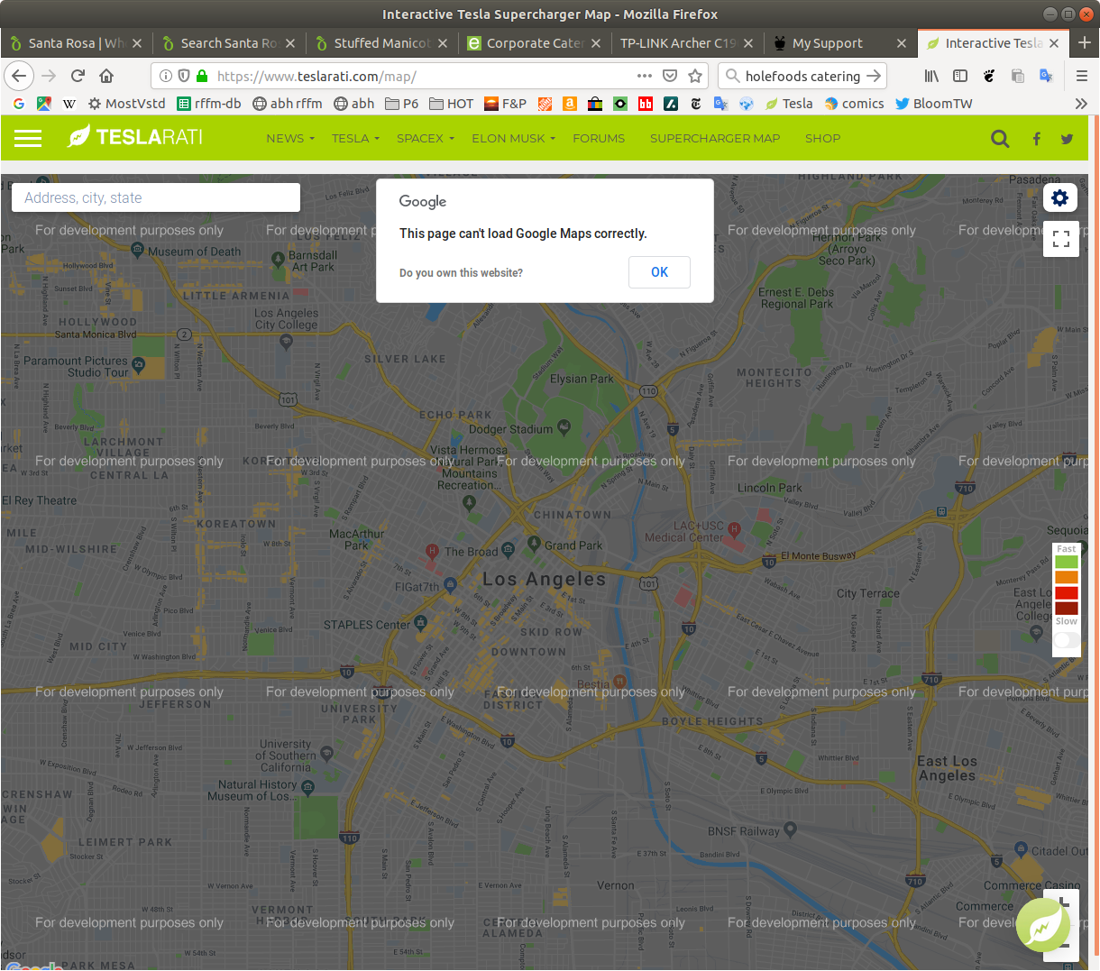Expand the SPACEX dropdown menu
1100x971 pixels.
click(x=426, y=138)
